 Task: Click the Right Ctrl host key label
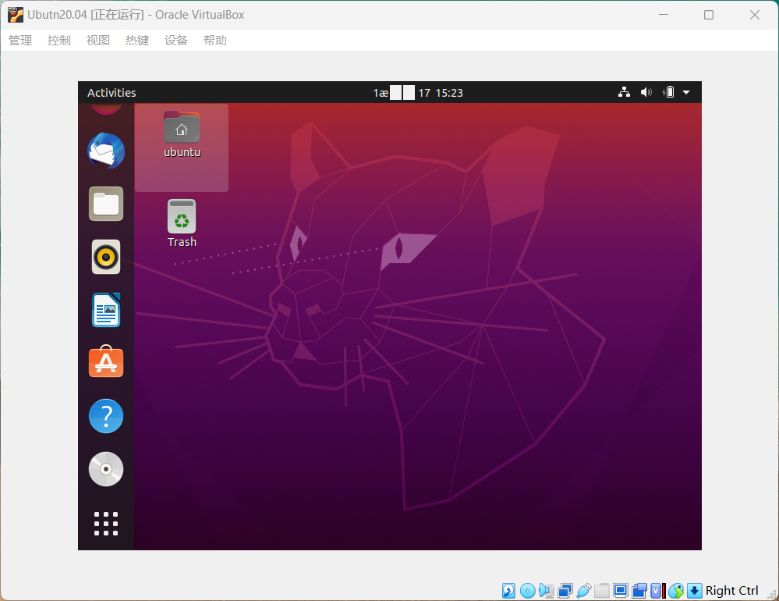pos(731,591)
